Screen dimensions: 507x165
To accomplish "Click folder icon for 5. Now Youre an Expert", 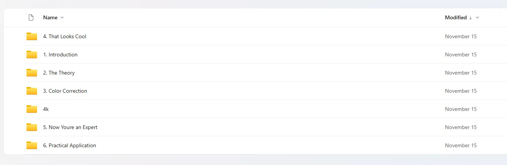I will [32, 127].
